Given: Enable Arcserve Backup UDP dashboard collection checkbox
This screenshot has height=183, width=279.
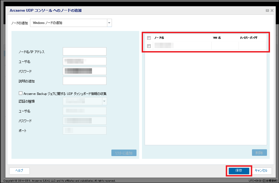Looking at the screenshot, I should click(x=21, y=93).
